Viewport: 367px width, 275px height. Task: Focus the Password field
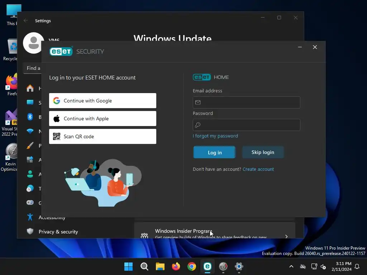point(246,125)
